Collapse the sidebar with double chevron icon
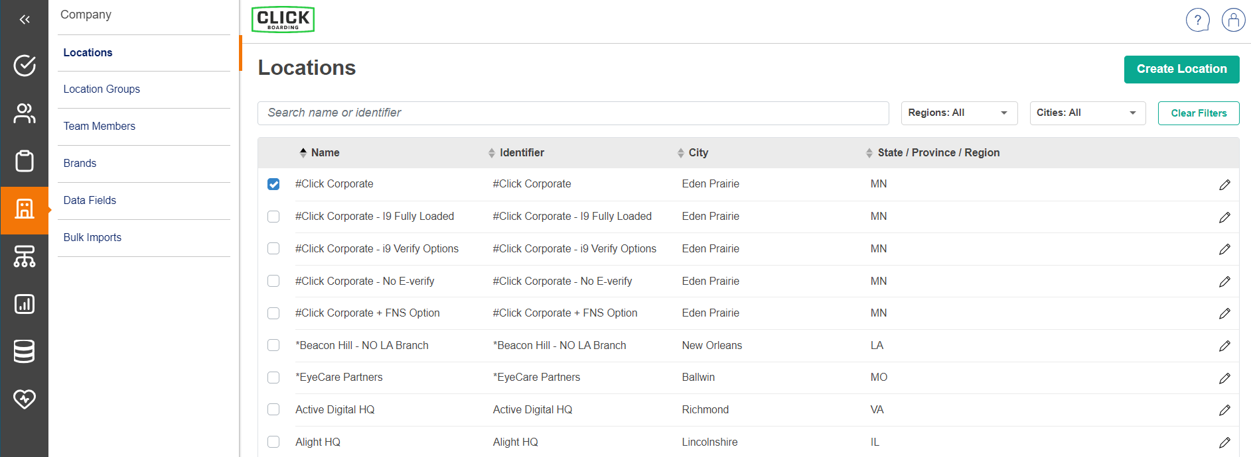 point(25,20)
